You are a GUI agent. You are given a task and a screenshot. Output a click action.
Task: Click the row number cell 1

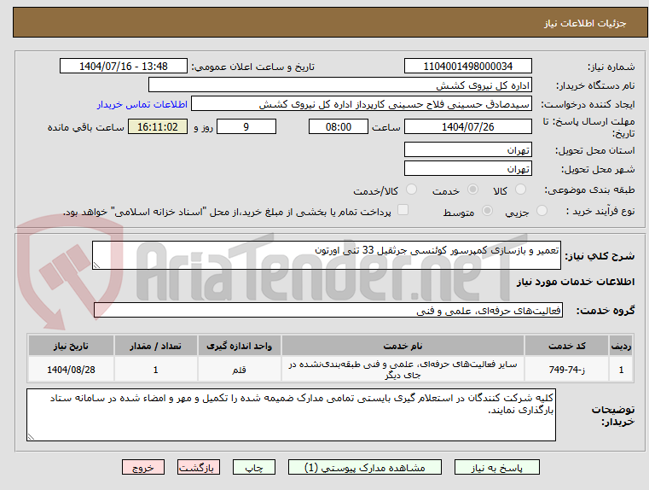click(x=621, y=370)
